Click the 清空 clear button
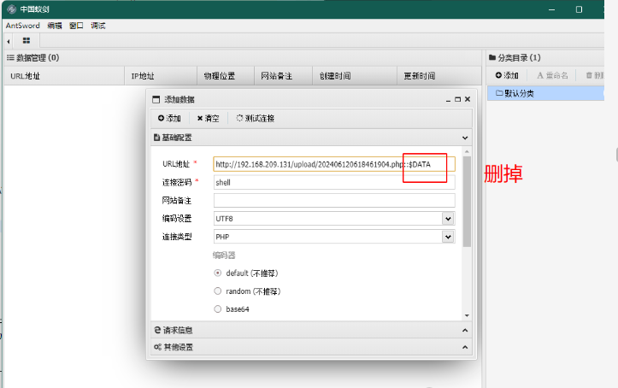618x388 pixels. (x=208, y=118)
